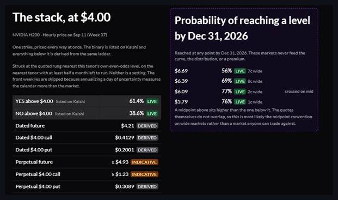Open the 'listed on Kalshi' link for YES
This screenshot has height=200, width=338.
pyautogui.click(x=70, y=101)
